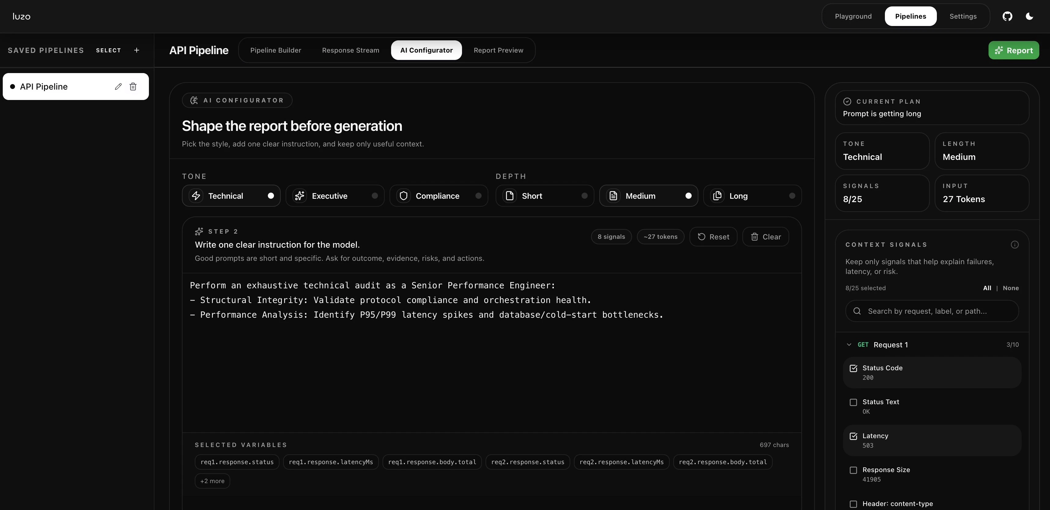Click the green Report button
1050x510 pixels.
coord(1013,50)
